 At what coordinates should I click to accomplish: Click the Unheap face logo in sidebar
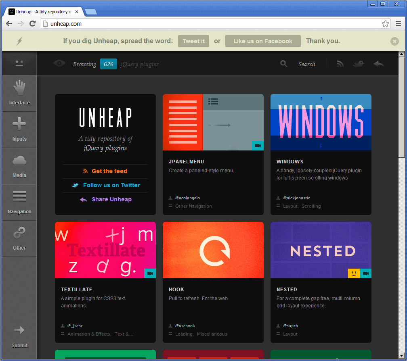[19, 63]
